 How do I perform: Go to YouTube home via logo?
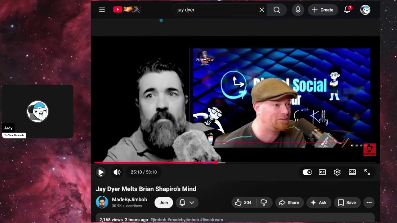click(127, 10)
